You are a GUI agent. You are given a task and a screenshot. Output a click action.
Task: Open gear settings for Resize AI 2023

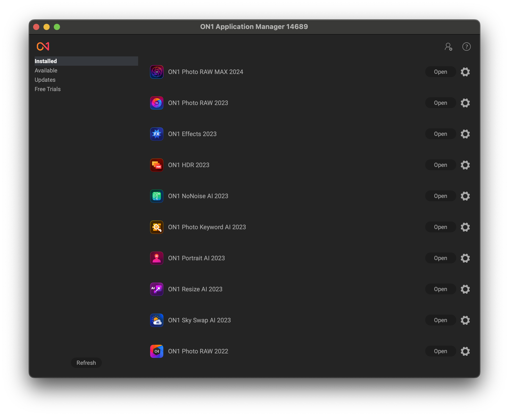[x=465, y=289]
